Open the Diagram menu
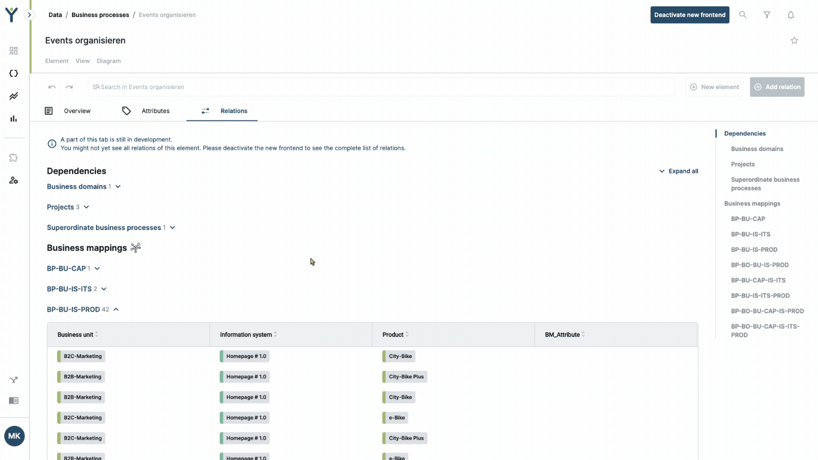 tap(109, 61)
